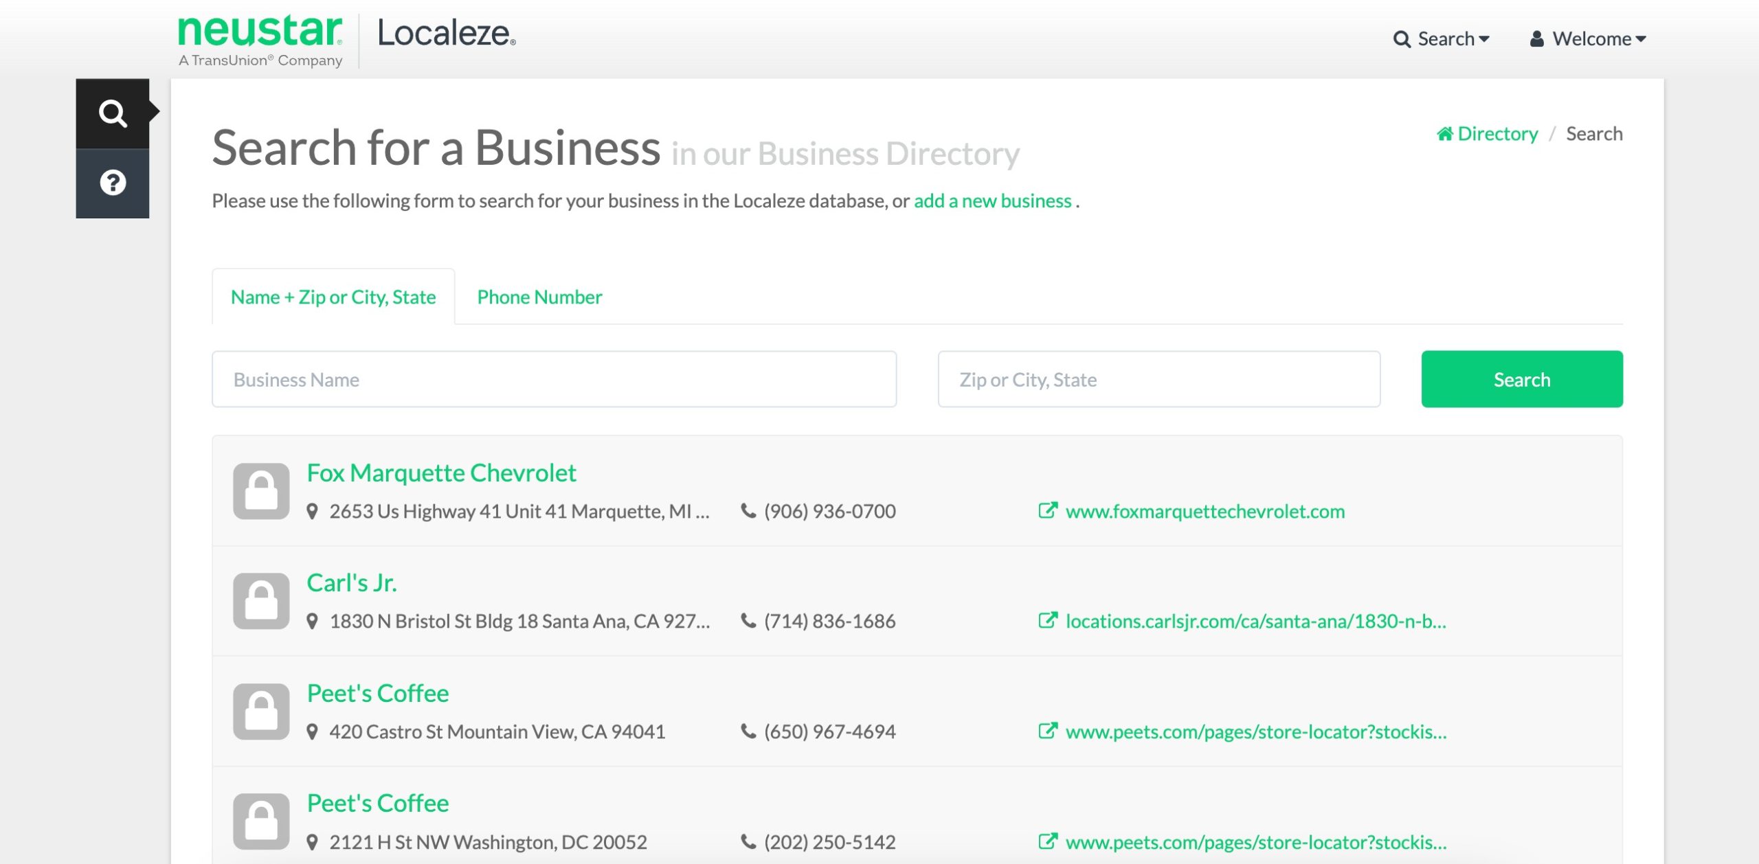Click the phone icon beside (714) 836-1686

point(748,621)
